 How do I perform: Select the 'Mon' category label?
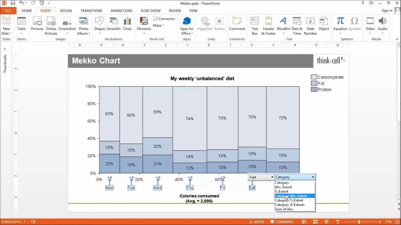109,188
